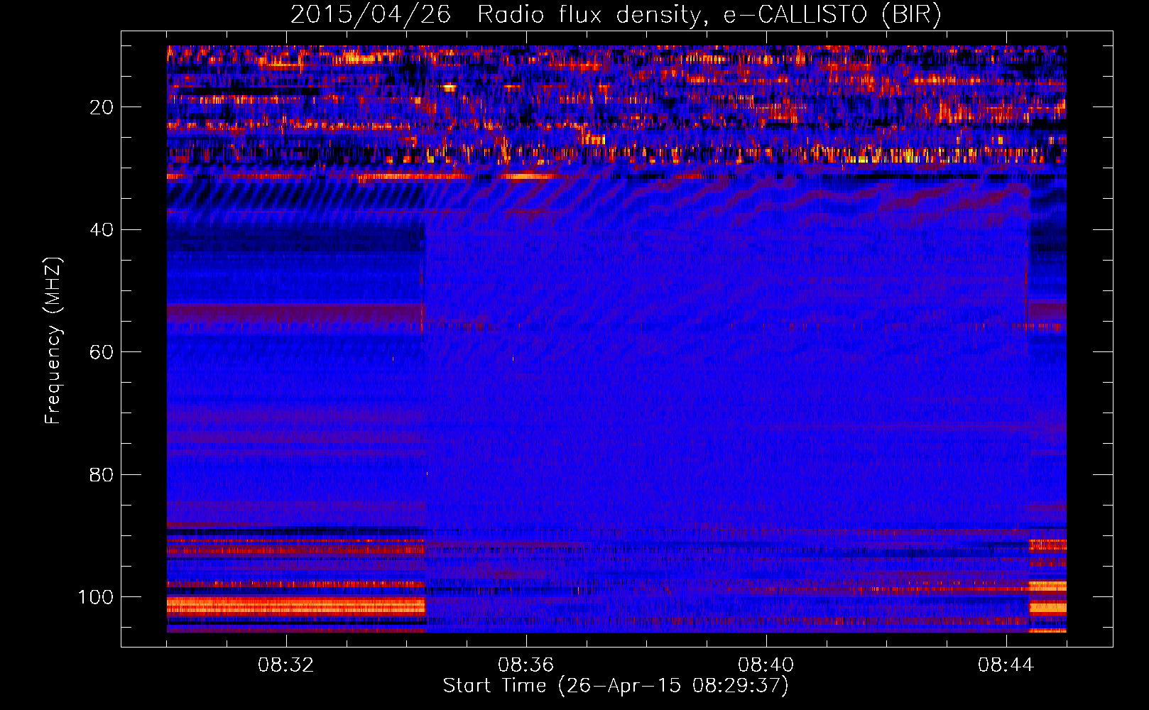This screenshot has width=1149, height=710.
Task: Click the 80 frequency tick label
Action: pyautogui.click(x=102, y=474)
